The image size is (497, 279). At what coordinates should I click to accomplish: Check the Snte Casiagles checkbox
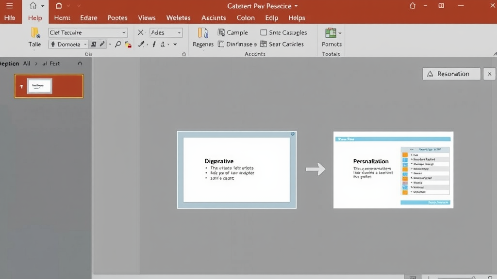[264, 32]
